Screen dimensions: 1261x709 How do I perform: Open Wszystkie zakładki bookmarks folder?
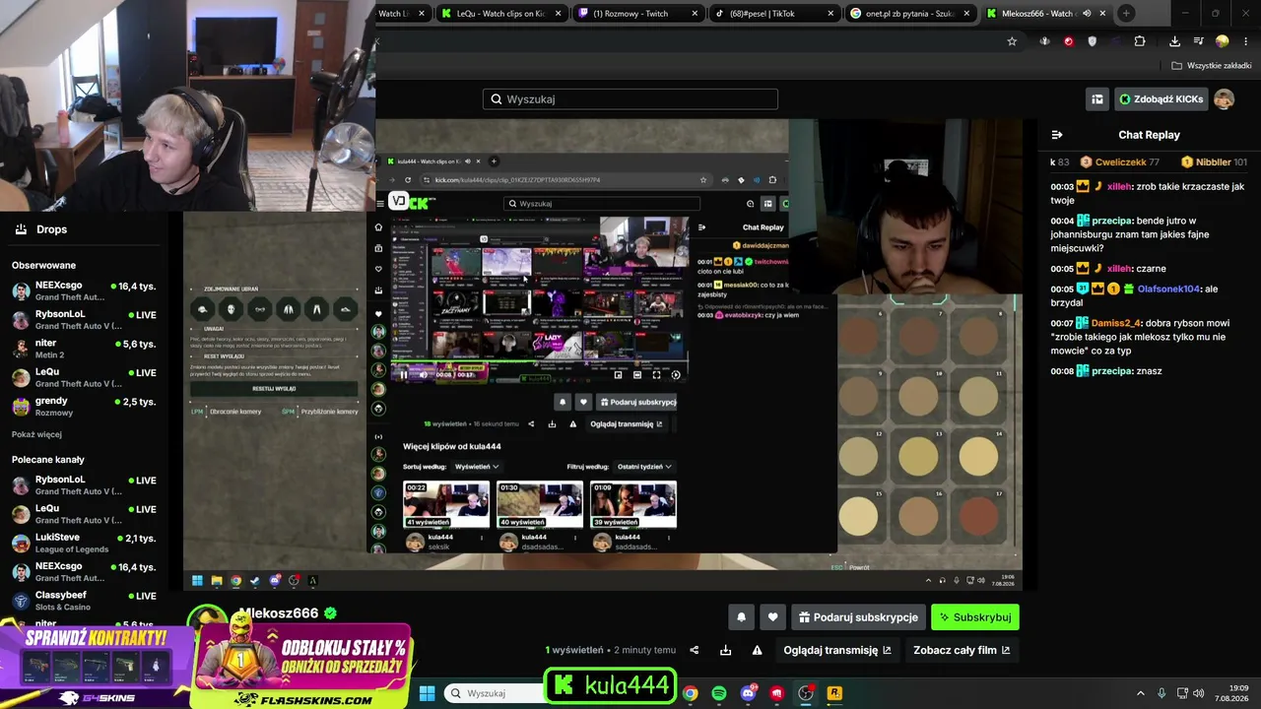click(1212, 66)
